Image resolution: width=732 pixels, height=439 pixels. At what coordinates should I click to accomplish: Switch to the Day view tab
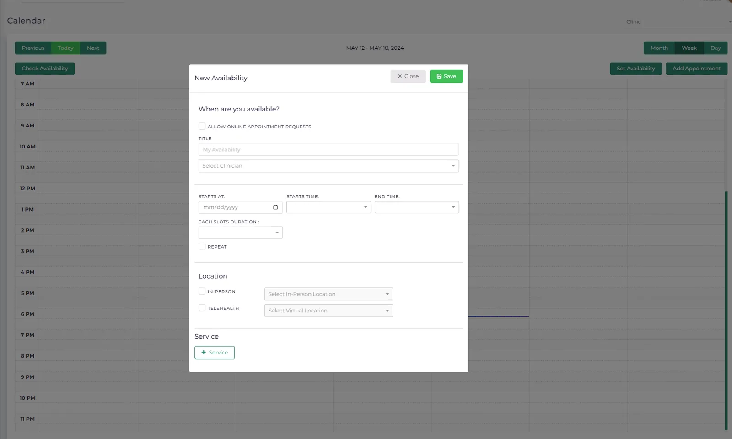[716, 48]
